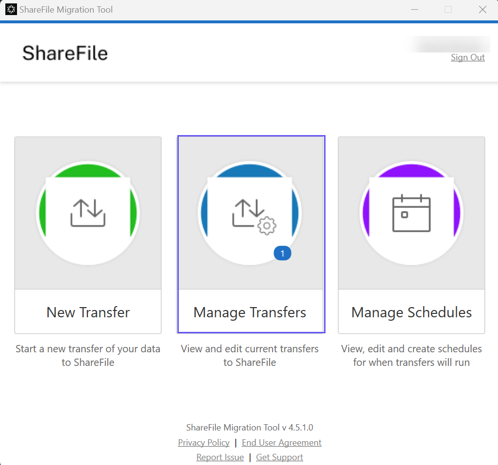
Task: Click the blue badge showing 1
Action: coord(282,253)
